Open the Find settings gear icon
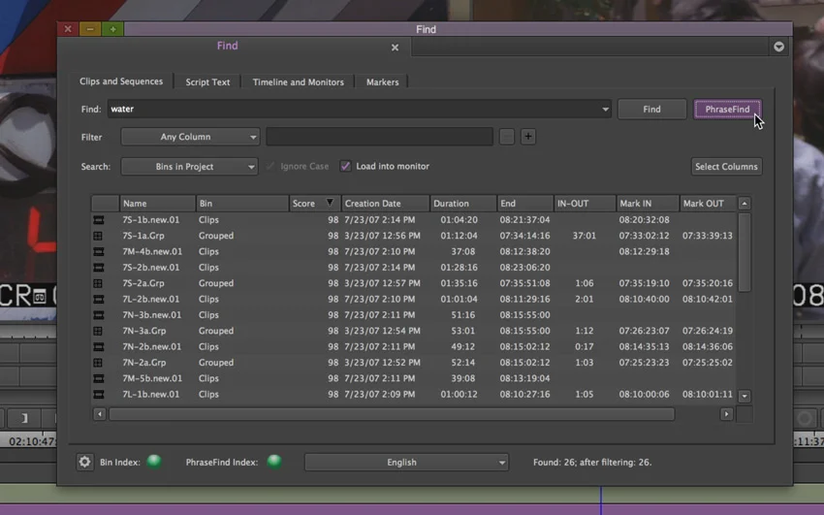This screenshot has width=824, height=515. 84,462
